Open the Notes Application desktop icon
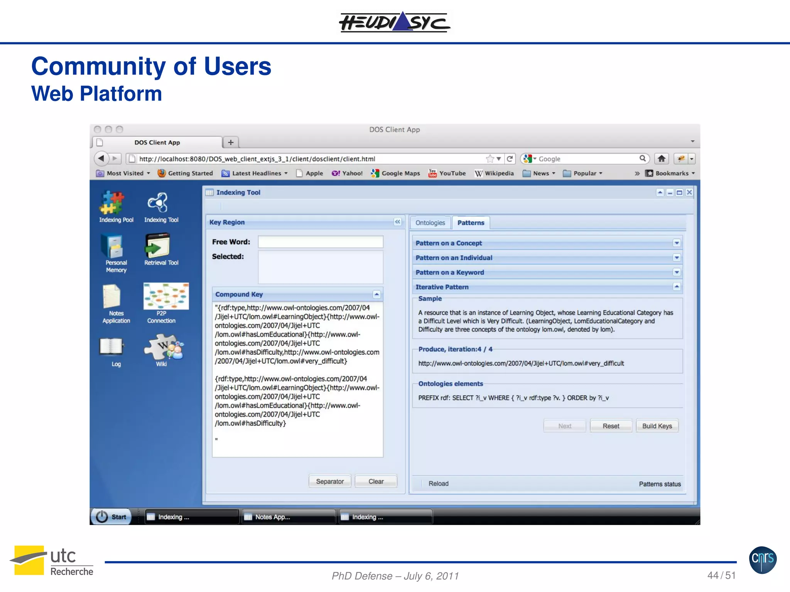This screenshot has width=790, height=592. click(116, 304)
